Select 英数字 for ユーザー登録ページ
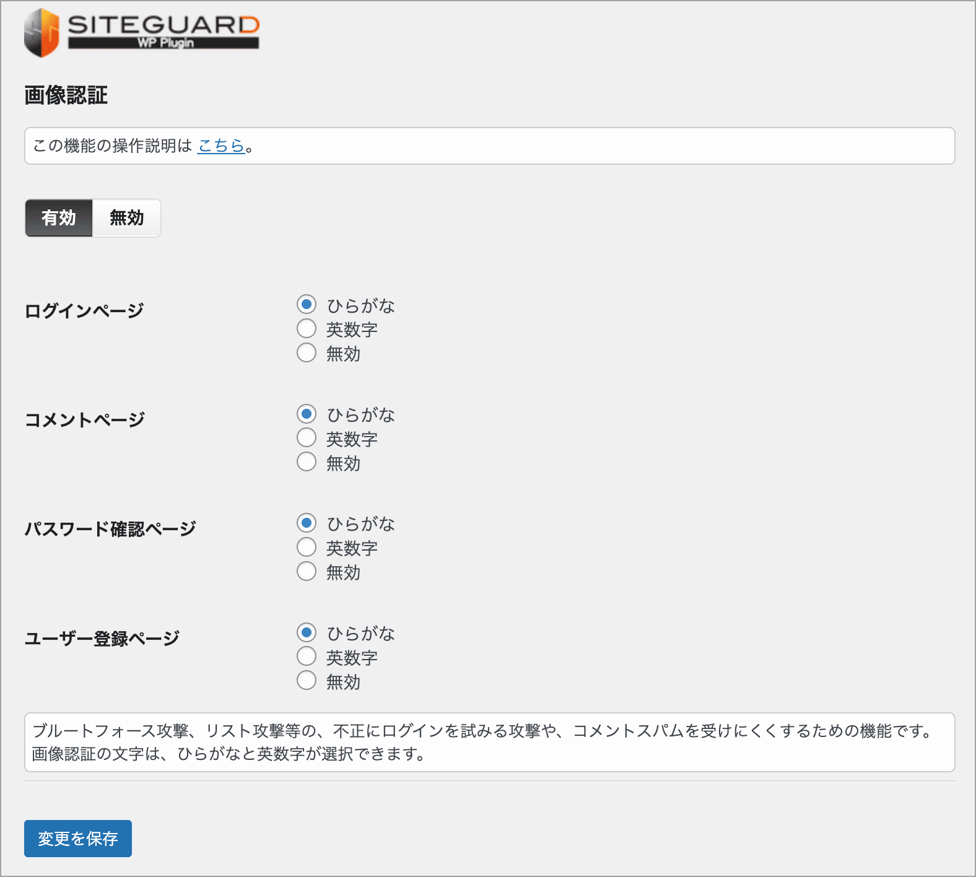The image size is (976, 877). 307,656
